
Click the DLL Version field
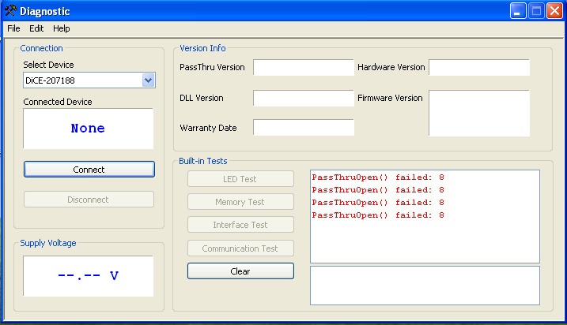coord(304,98)
